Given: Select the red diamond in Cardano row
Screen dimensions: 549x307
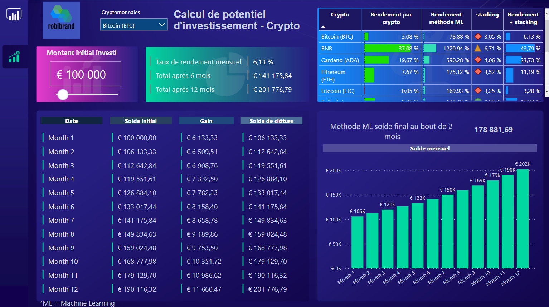Looking at the screenshot, I should (478, 60).
